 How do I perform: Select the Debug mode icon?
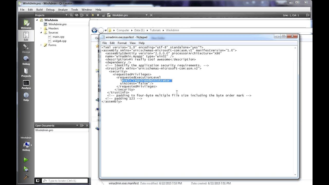pyautogui.click(x=26, y=60)
